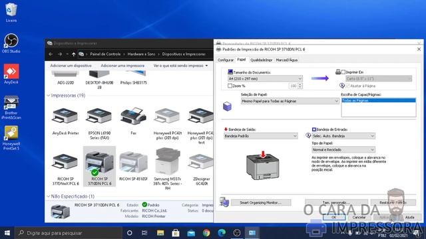426x239 pixels.
Task: Click Hardware e Sons in the breadcrumb
Action: pyautogui.click(x=141, y=54)
